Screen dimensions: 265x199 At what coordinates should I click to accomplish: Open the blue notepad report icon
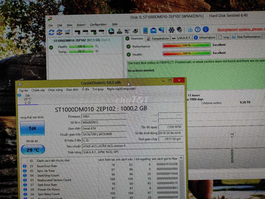pyautogui.click(x=145, y=31)
